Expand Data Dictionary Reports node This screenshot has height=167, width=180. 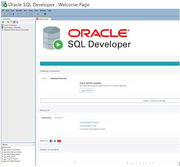[x=2, y=152]
